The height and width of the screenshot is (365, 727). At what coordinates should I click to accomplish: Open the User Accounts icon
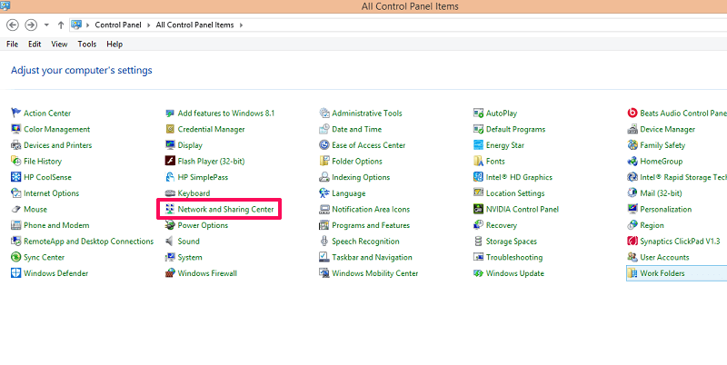pyautogui.click(x=632, y=257)
